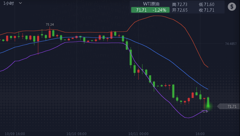Click the glowing green current-price dot
The image size is (240, 136).
click(x=208, y=106)
